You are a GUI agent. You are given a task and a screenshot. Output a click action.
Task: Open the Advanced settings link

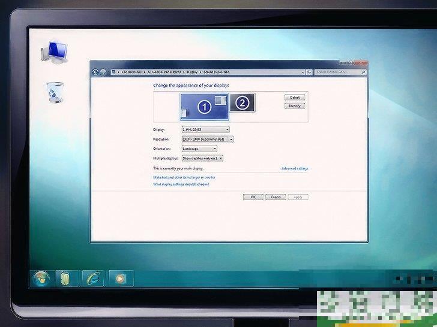[x=294, y=168]
